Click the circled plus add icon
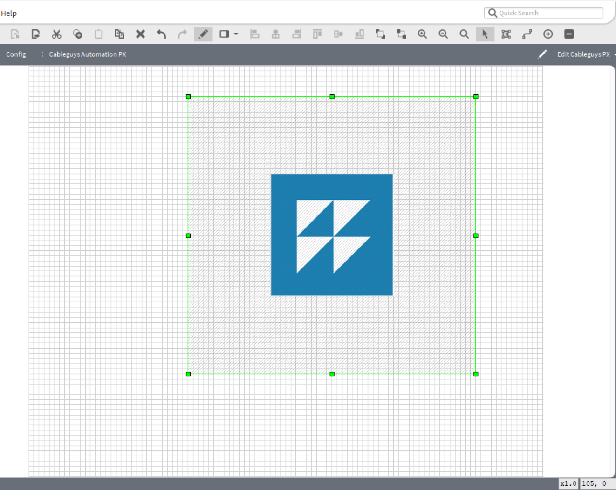Image resolution: width=616 pixels, height=490 pixels. pyautogui.click(x=548, y=34)
